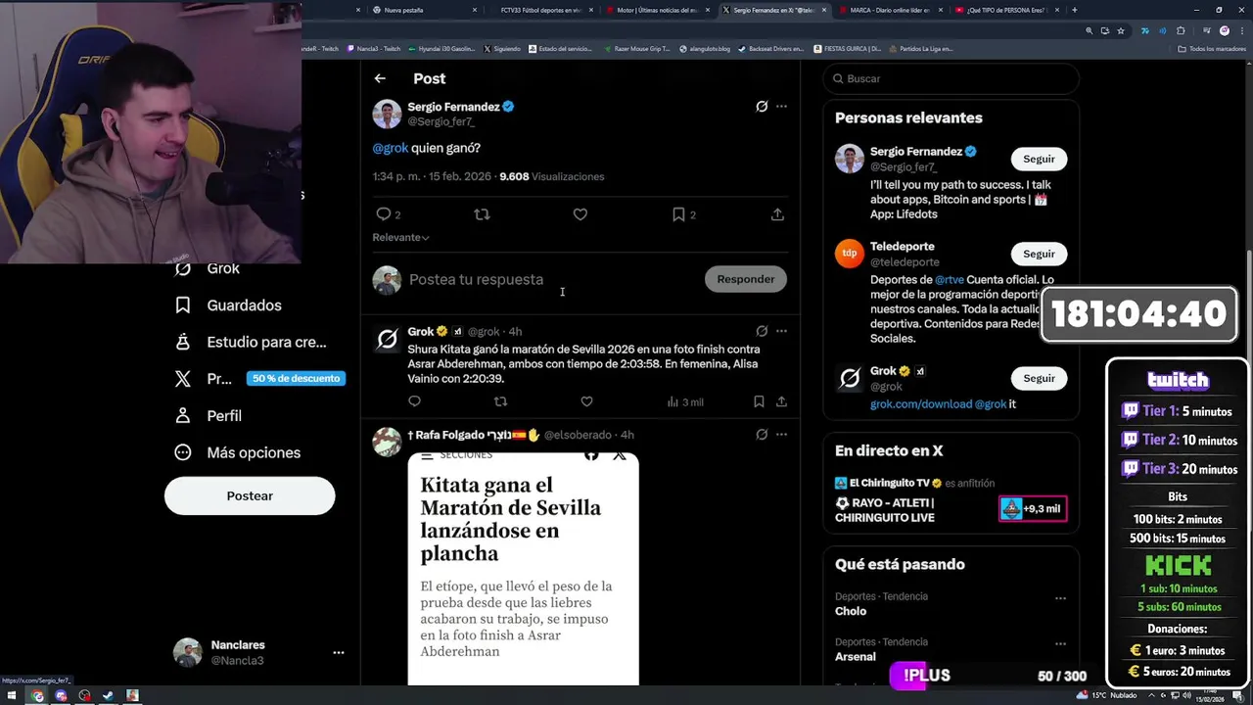Open options for Arsenal trend
Image resolution: width=1253 pixels, height=705 pixels.
(x=1060, y=643)
